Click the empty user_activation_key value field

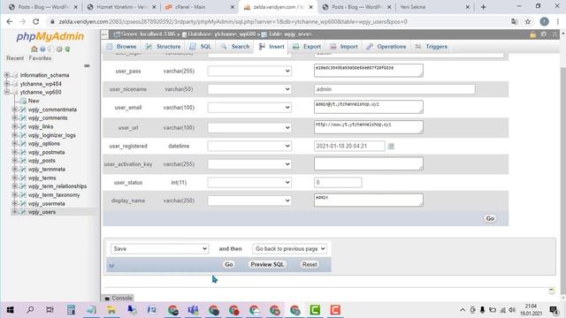(369, 163)
